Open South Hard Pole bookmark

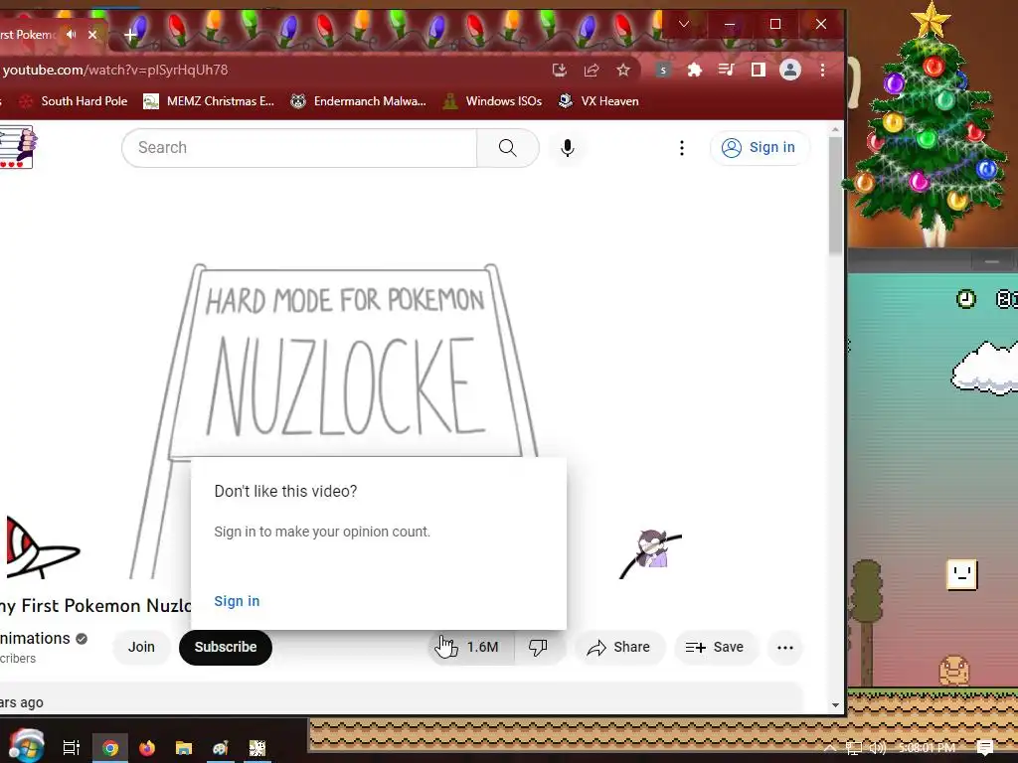[74, 101]
